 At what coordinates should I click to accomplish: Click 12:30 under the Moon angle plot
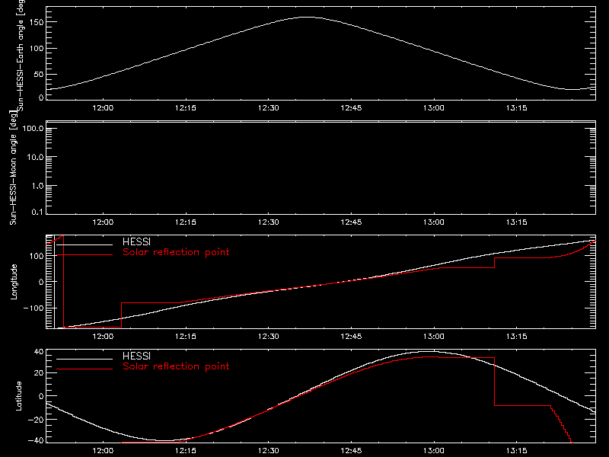pyautogui.click(x=269, y=222)
